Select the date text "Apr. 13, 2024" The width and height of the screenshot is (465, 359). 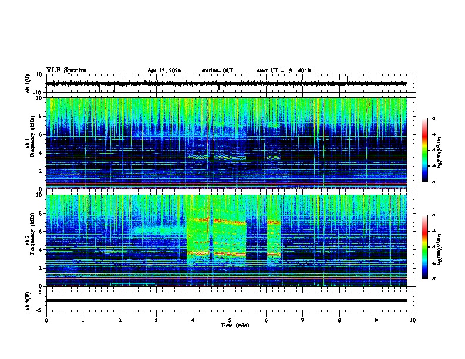(164, 70)
